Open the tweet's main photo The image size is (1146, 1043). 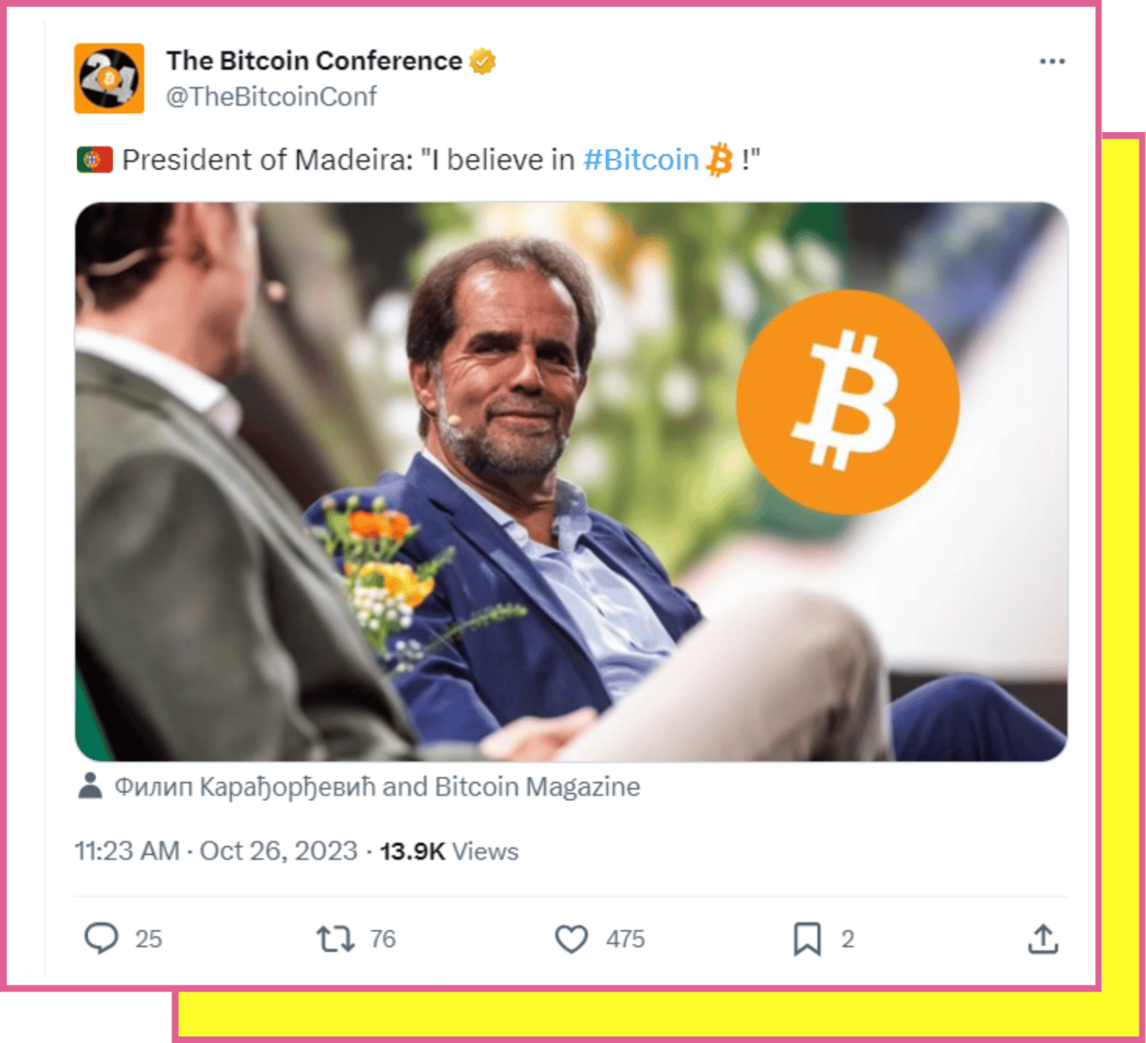click(x=571, y=482)
